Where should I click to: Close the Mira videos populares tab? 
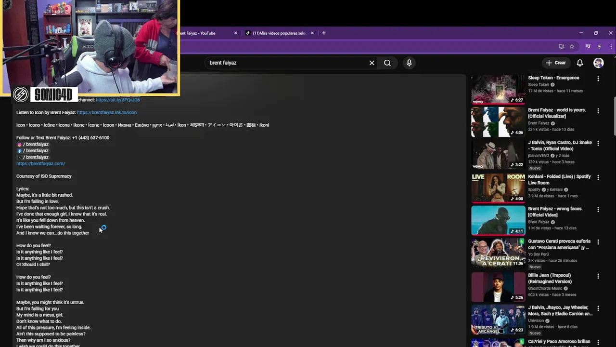(x=312, y=33)
